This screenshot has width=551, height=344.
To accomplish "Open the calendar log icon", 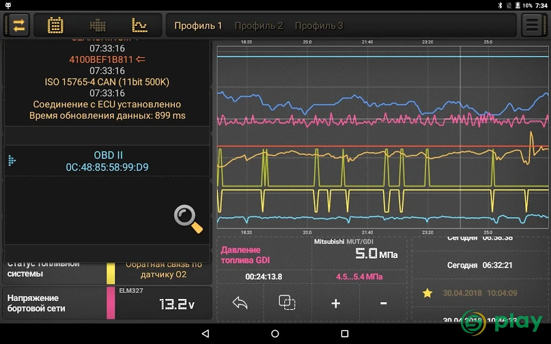I will pyautogui.click(x=55, y=25).
